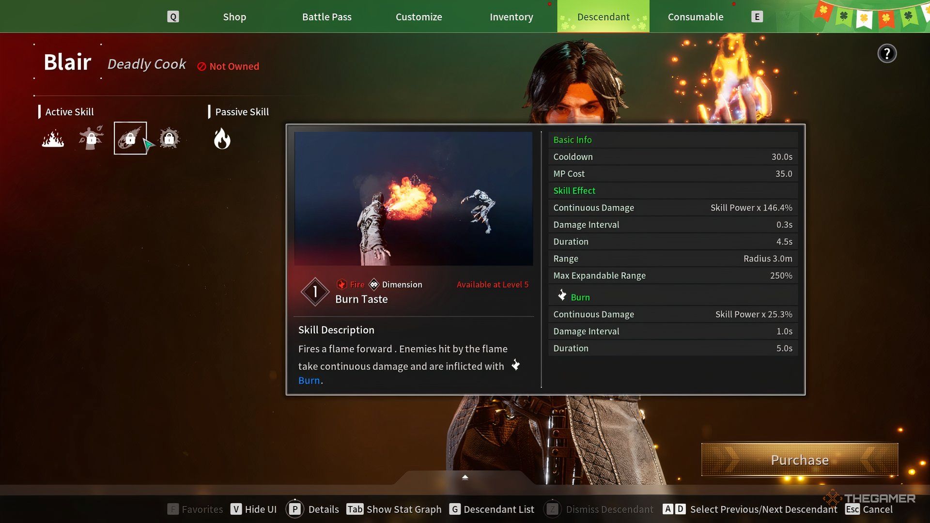Click the Burn Taste skill preview image
The image size is (930, 523).
tap(413, 199)
